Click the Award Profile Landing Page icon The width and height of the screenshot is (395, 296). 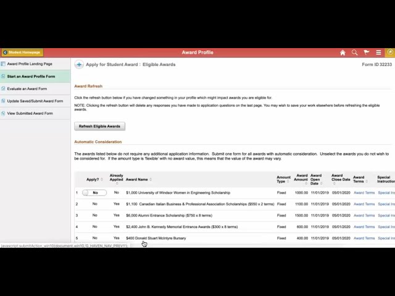coord(3,64)
